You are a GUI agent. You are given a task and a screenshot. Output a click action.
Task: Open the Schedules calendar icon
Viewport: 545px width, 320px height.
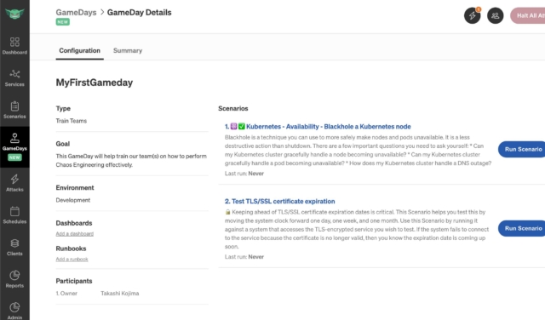tap(14, 211)
